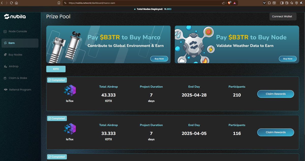Open Brave Rewards triangle icon
305x161 pixels.
[x=235, y=3]
